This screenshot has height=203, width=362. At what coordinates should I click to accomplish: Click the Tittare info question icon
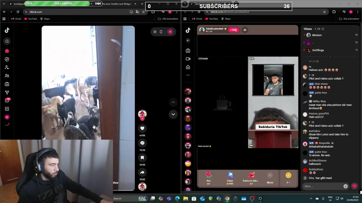pyautogui.click(x=323, y=29)
